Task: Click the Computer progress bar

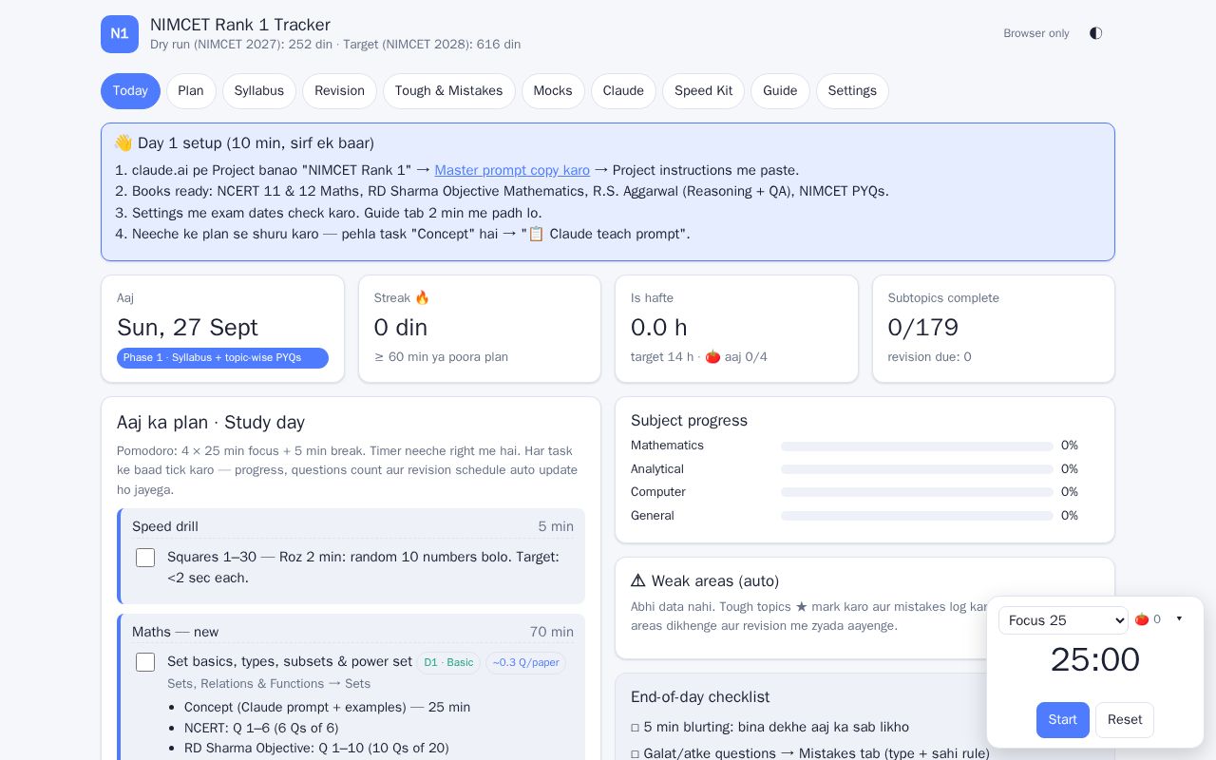Action: pos(917,493)
